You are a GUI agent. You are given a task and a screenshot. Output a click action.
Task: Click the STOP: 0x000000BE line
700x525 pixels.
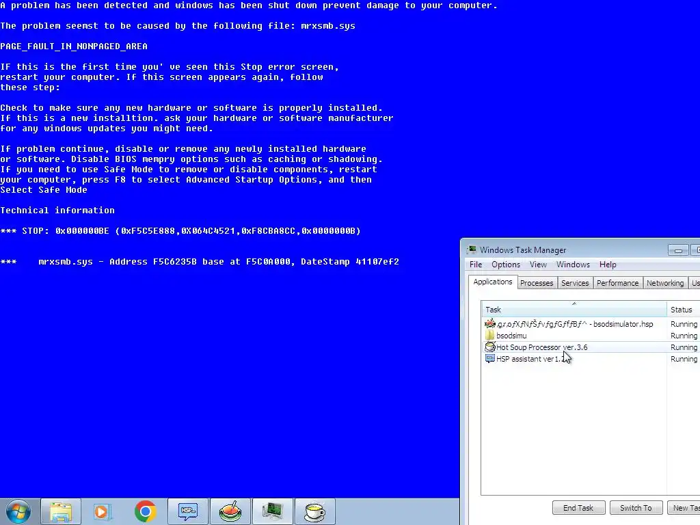pyautogui.click(x=180, y=231)
